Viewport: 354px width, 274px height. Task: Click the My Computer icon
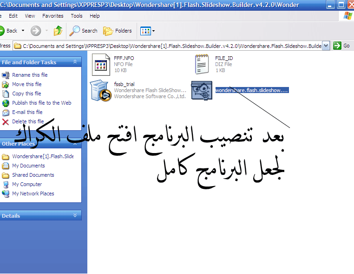tap(6, 185)
